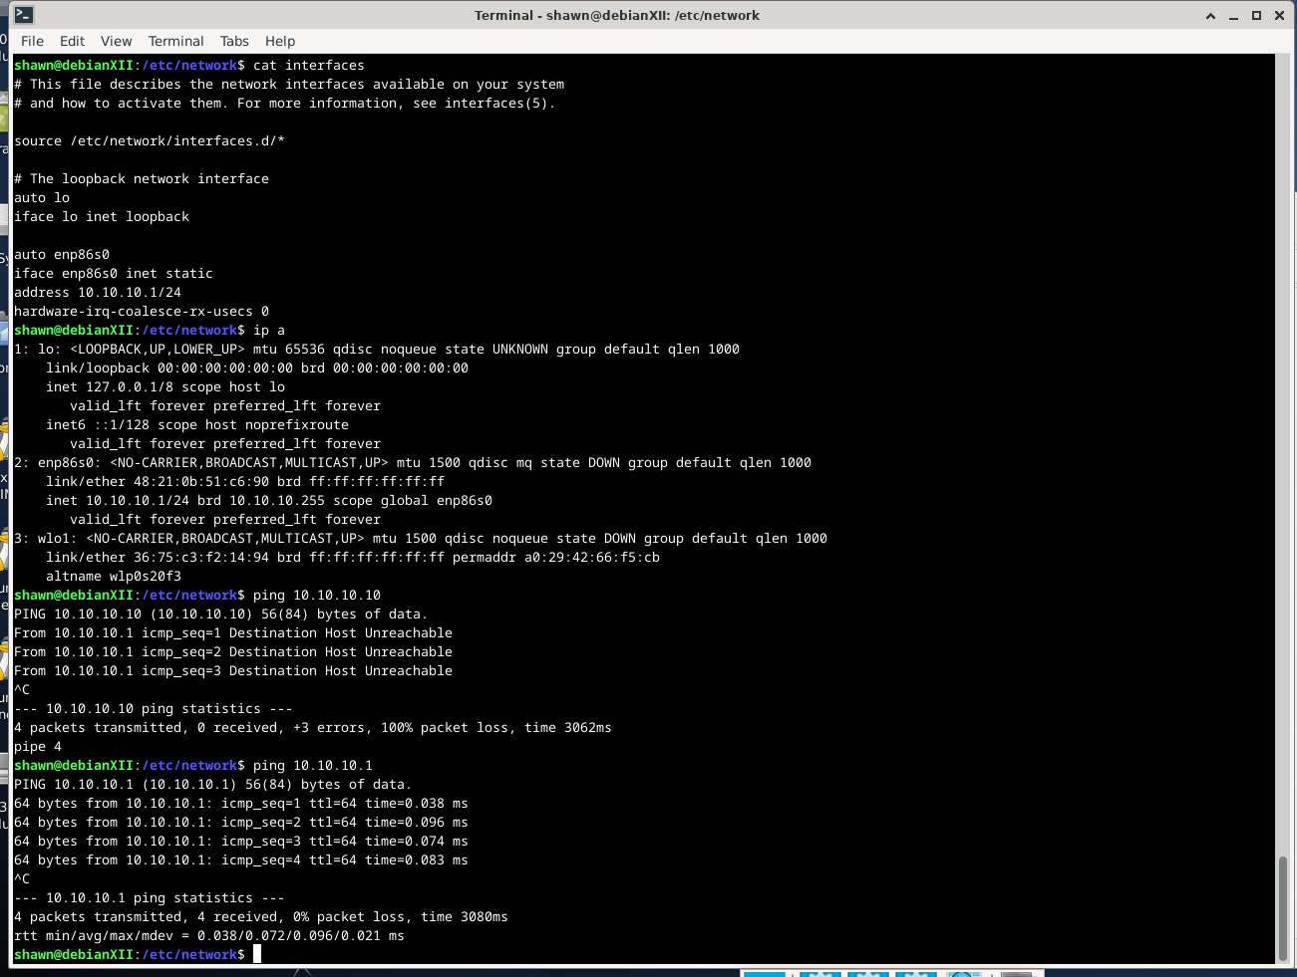Open the File menu

[x=32, y=41]
